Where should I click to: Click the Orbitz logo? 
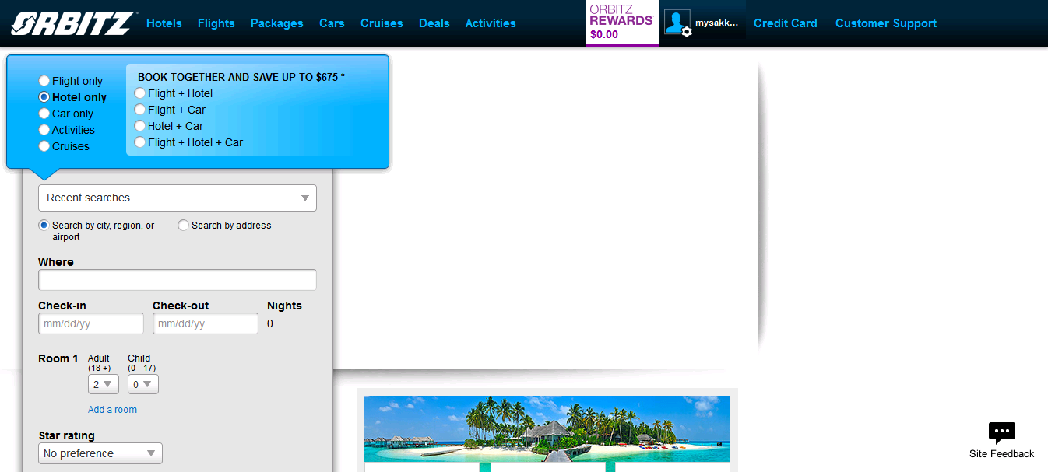(x=74, y=23)
